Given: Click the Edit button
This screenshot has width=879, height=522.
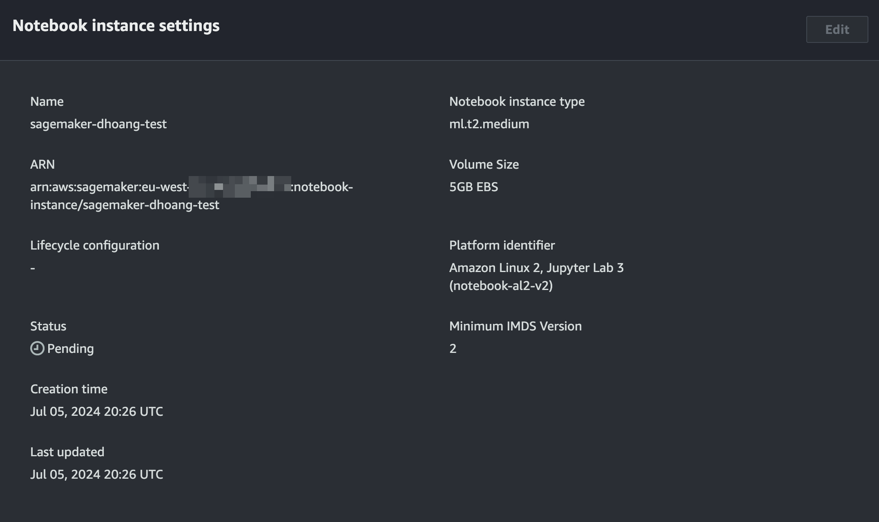Looking at the screenshot, I should (x=837, y=29).
